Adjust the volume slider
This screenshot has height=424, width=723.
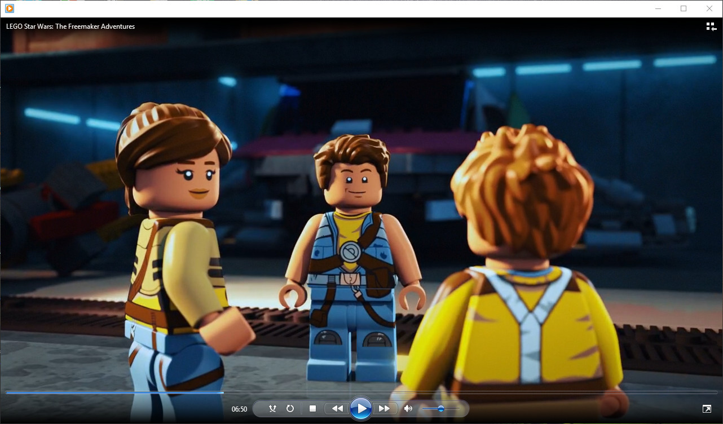point(441,409)
